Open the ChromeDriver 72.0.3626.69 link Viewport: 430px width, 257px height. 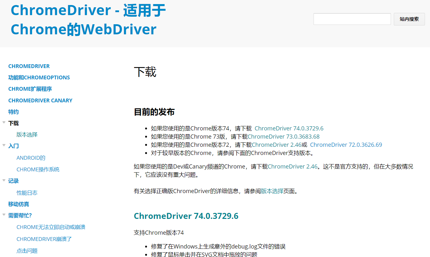[x=346, y=145]
